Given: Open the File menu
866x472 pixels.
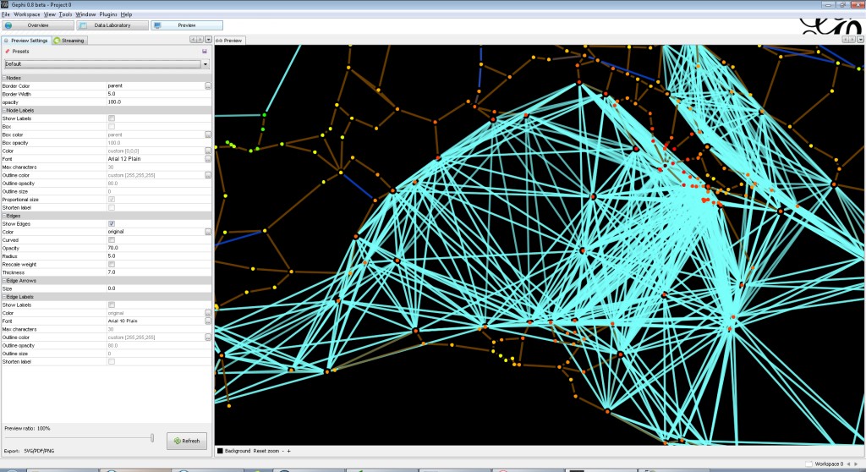Looking at the screenshot, I should 6,14.
